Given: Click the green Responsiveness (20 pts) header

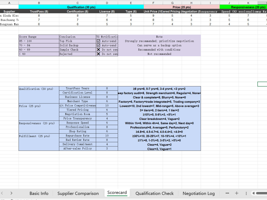Looking at the screenshot, I should (x=243, y=7).
